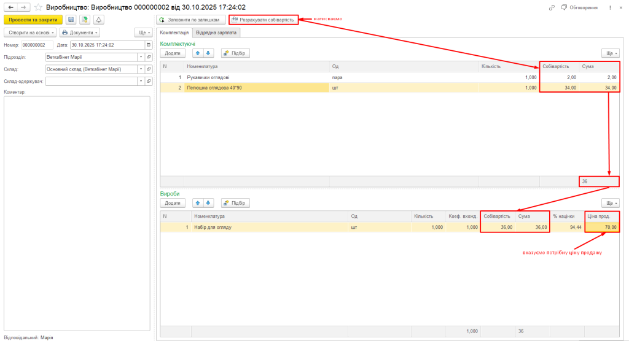This screenshot has width=629, height=341.
Task: Select the Комплектація tab
Action: (174, 33)
